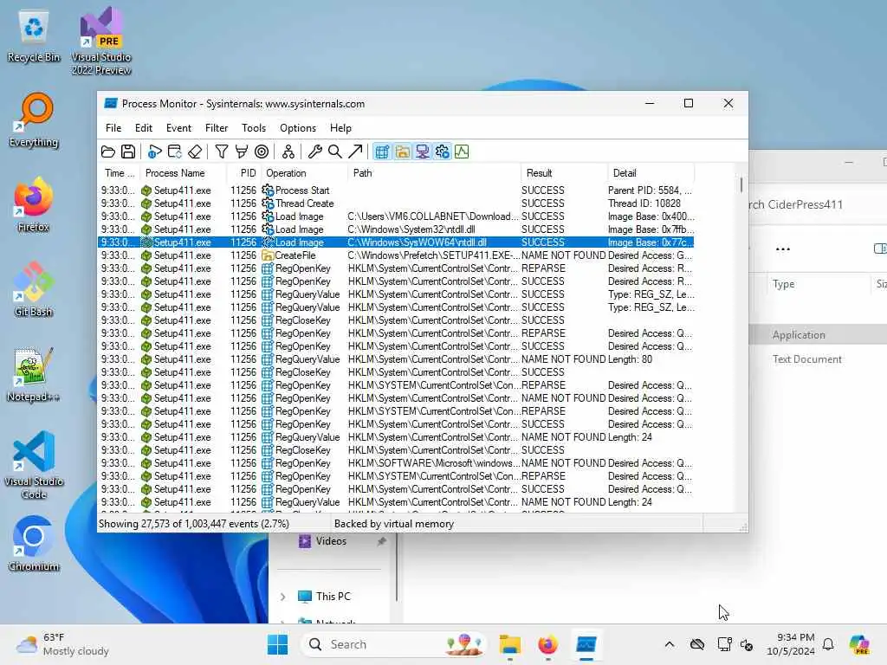Select the Process Start event row

[397, 190]
